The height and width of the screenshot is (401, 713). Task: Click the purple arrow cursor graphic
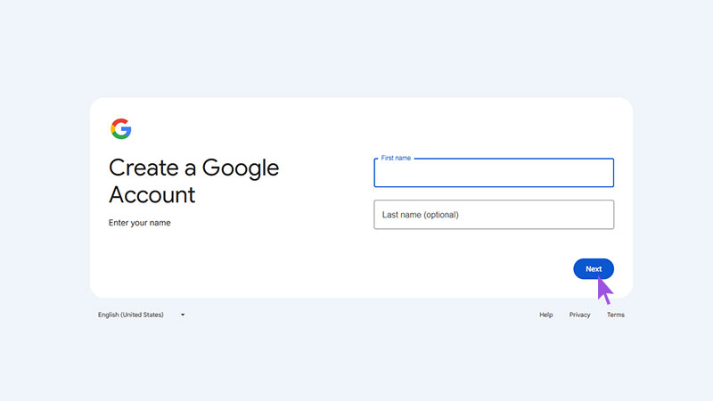click(x=605, y=291)
